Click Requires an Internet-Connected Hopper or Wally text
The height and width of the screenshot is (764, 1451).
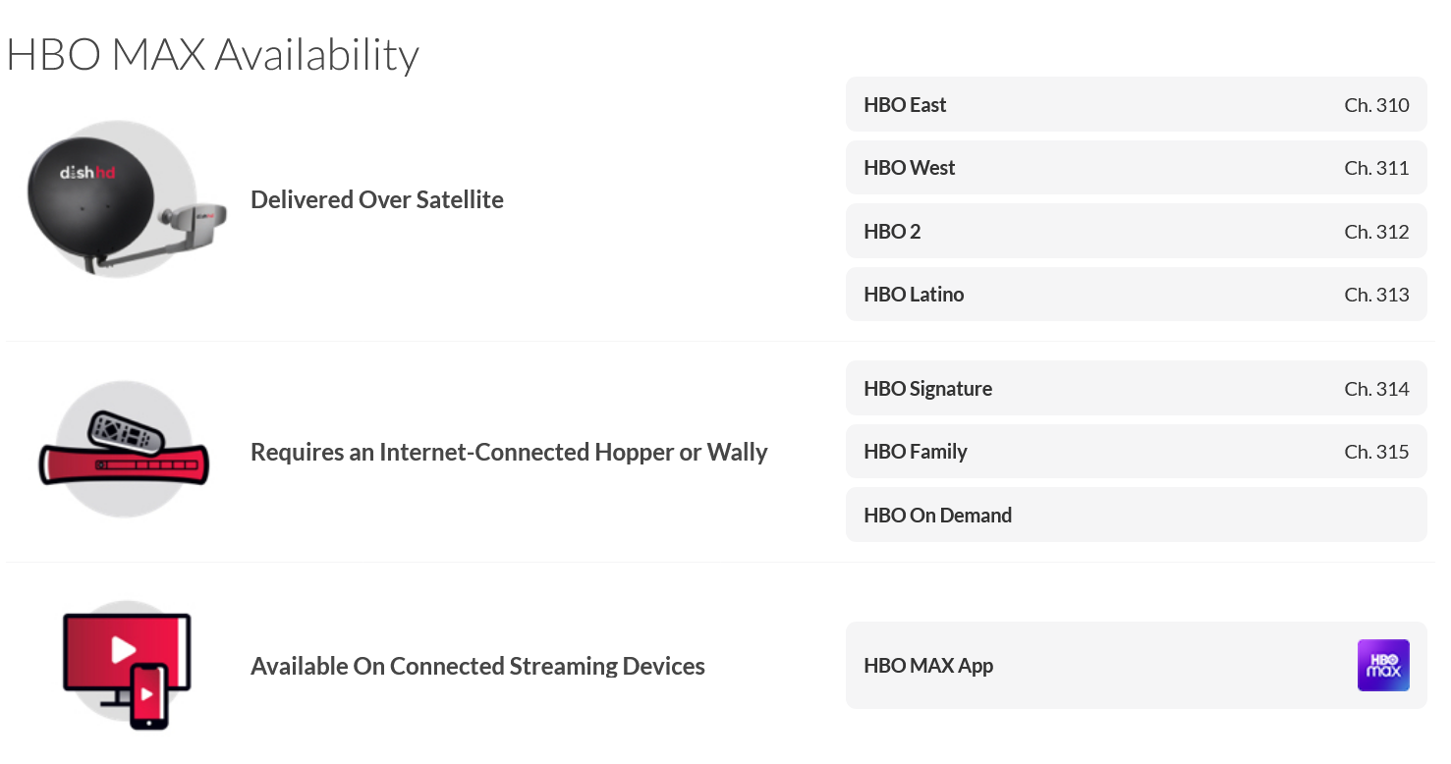point(509,452)
